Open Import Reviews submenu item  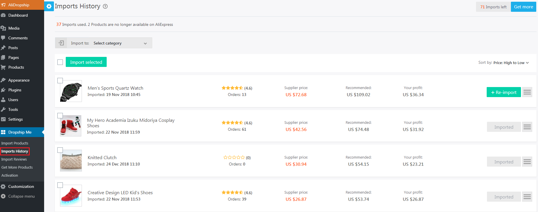coord(14,159)
